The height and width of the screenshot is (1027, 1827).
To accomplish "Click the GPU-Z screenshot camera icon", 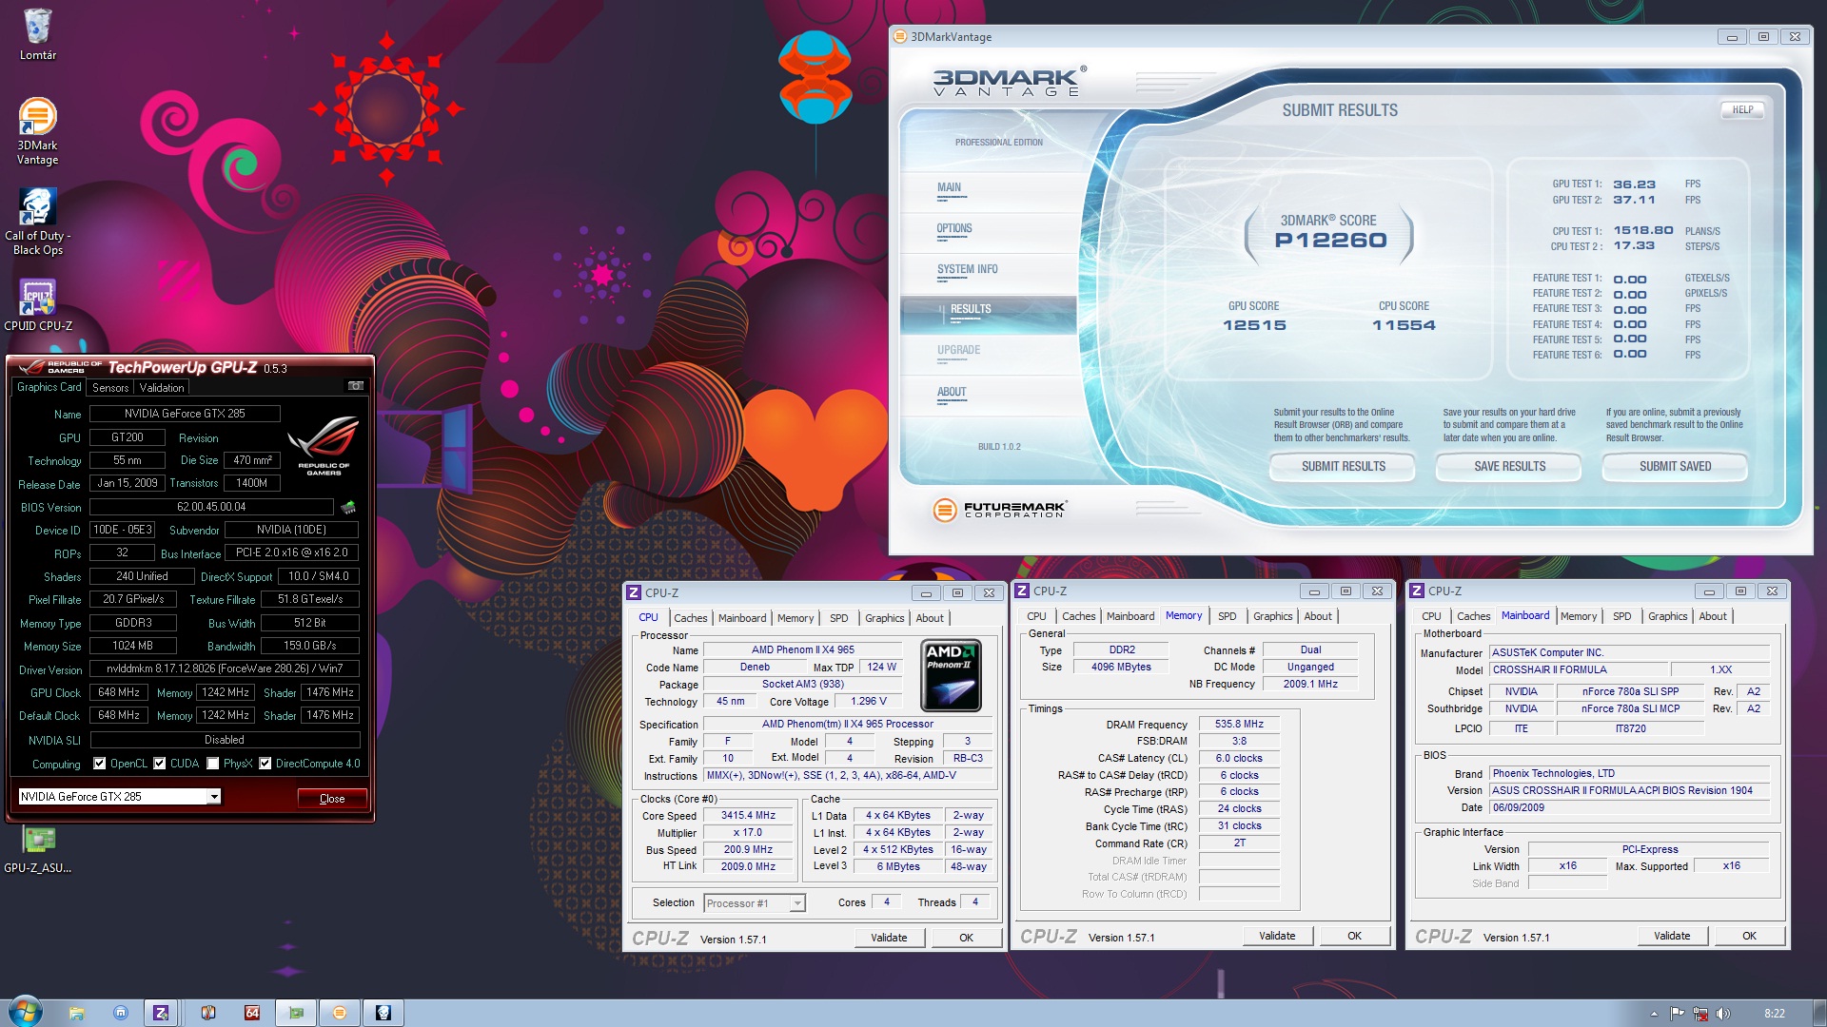I will coord(356,386).
